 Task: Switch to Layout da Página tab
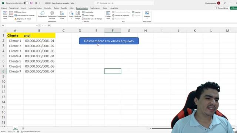(x=35, y=8)
